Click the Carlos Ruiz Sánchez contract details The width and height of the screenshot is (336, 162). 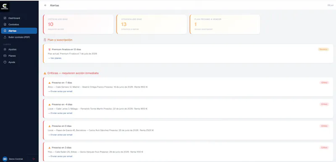101,131
